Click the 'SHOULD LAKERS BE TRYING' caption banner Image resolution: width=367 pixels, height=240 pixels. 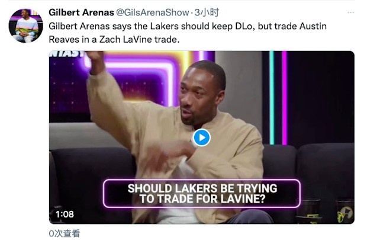[202, 194]
